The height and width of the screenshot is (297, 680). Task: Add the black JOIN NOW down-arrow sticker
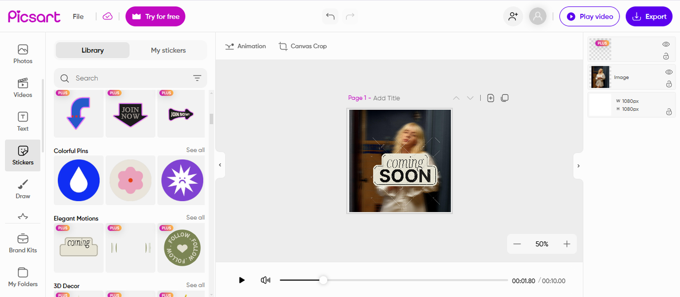click(130, 113)
